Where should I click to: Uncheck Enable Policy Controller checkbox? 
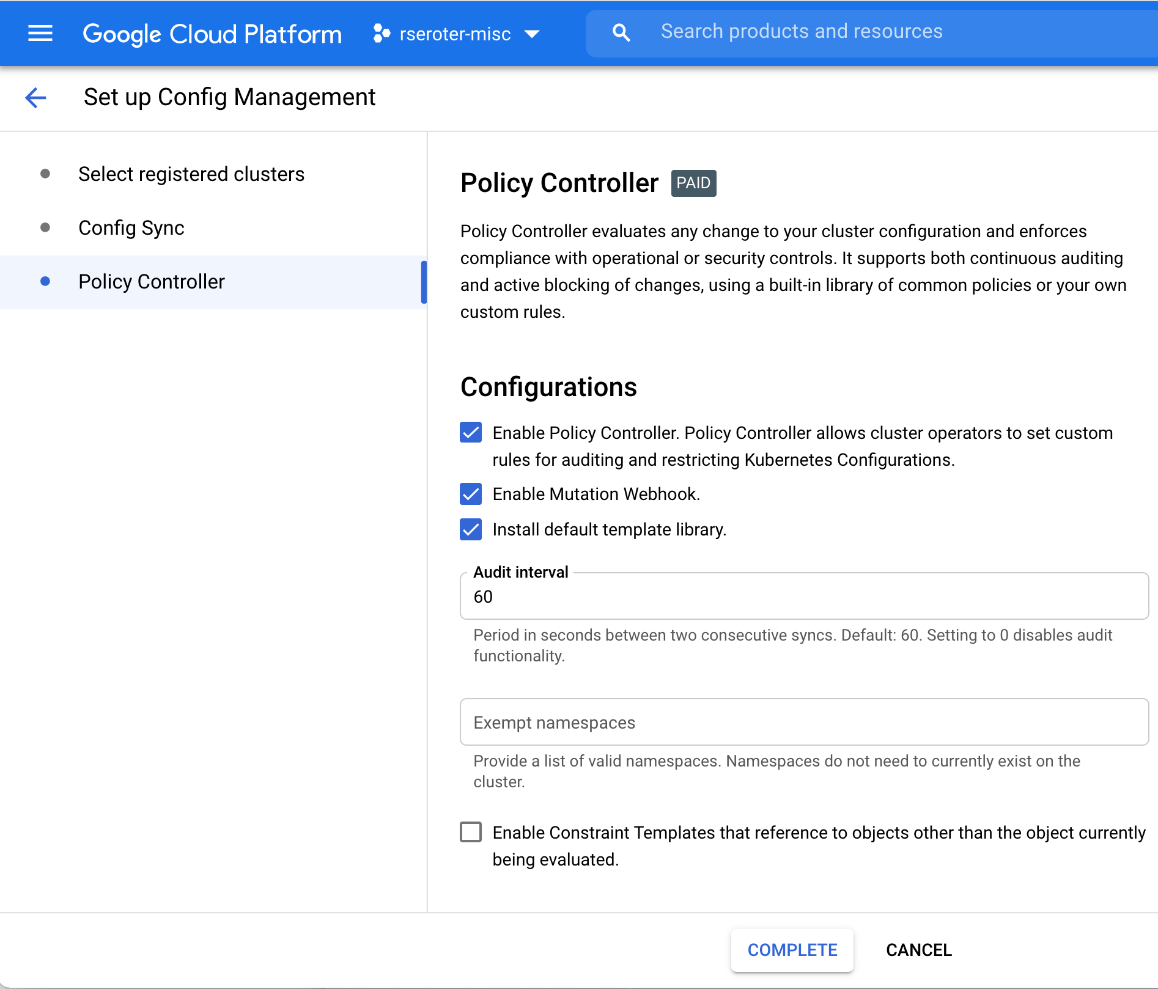pos(471,433)
